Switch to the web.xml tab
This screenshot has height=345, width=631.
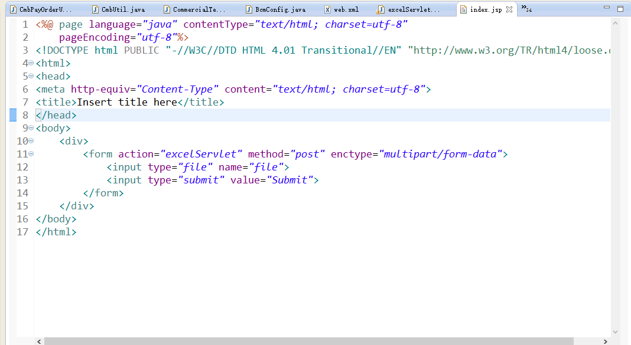(341, 9)
